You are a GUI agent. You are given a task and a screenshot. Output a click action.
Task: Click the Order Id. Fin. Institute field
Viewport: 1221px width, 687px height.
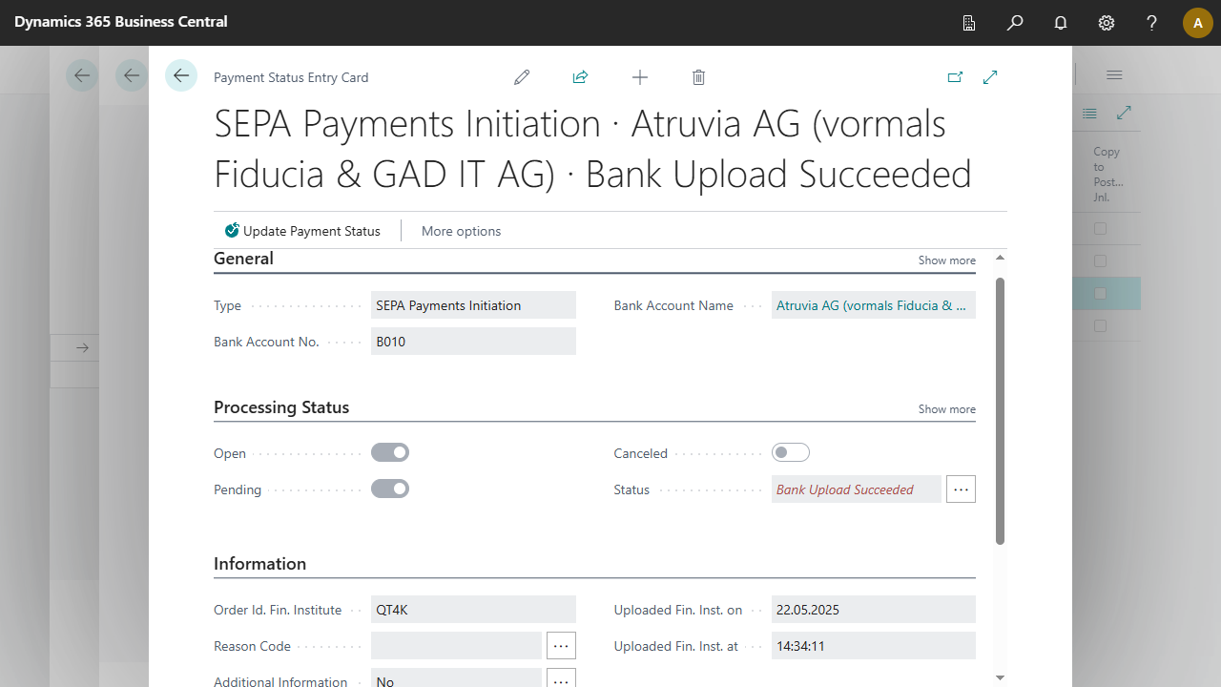point(473,610)
